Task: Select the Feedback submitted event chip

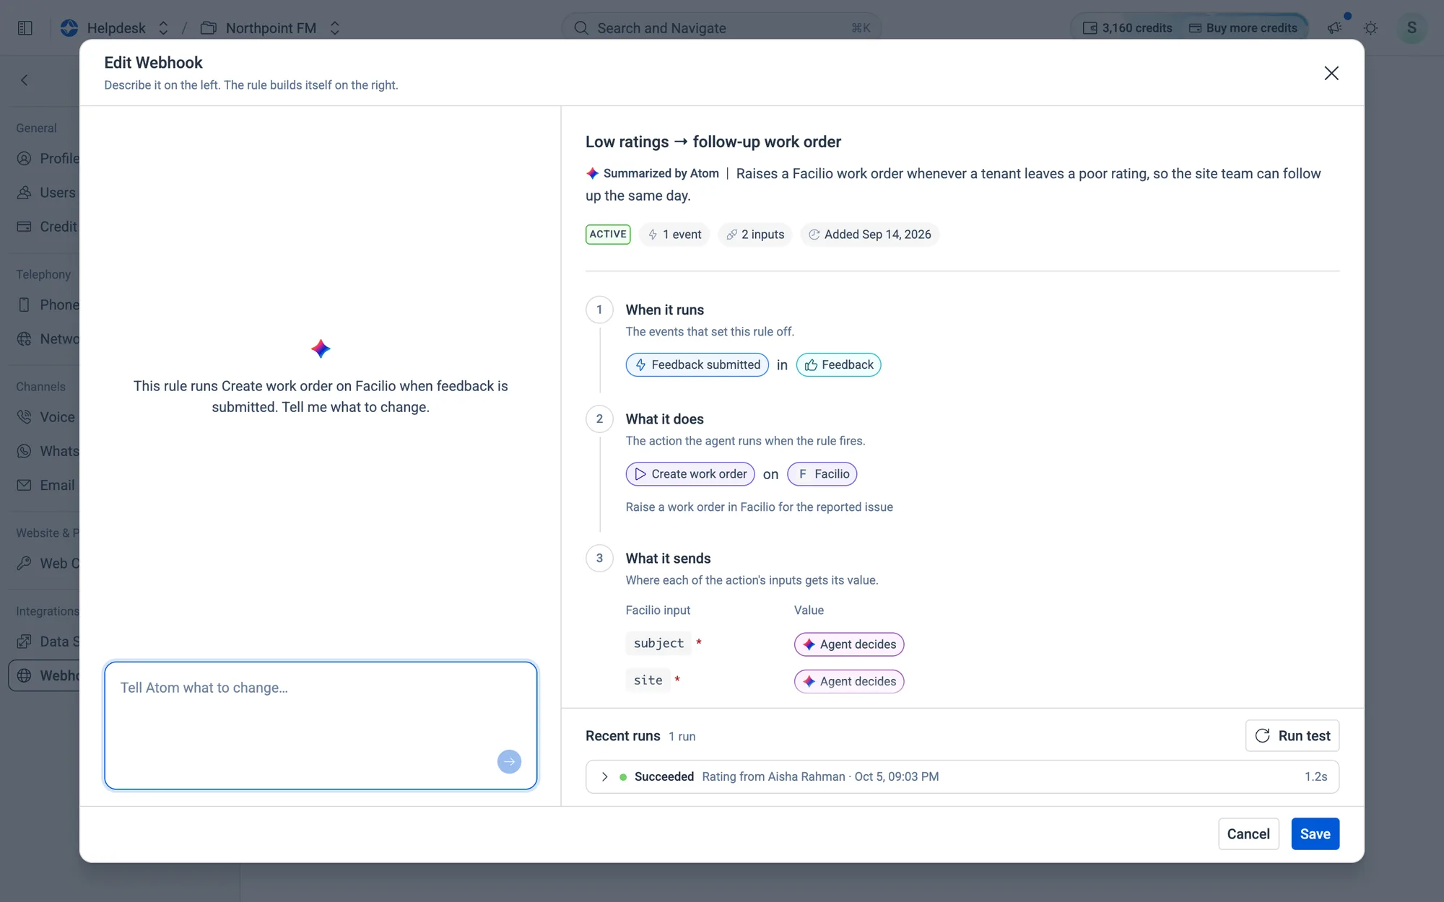Action: [697, 365]
